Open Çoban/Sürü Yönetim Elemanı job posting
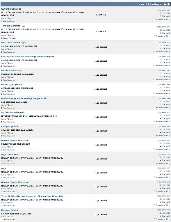 [x=28, y=57]
